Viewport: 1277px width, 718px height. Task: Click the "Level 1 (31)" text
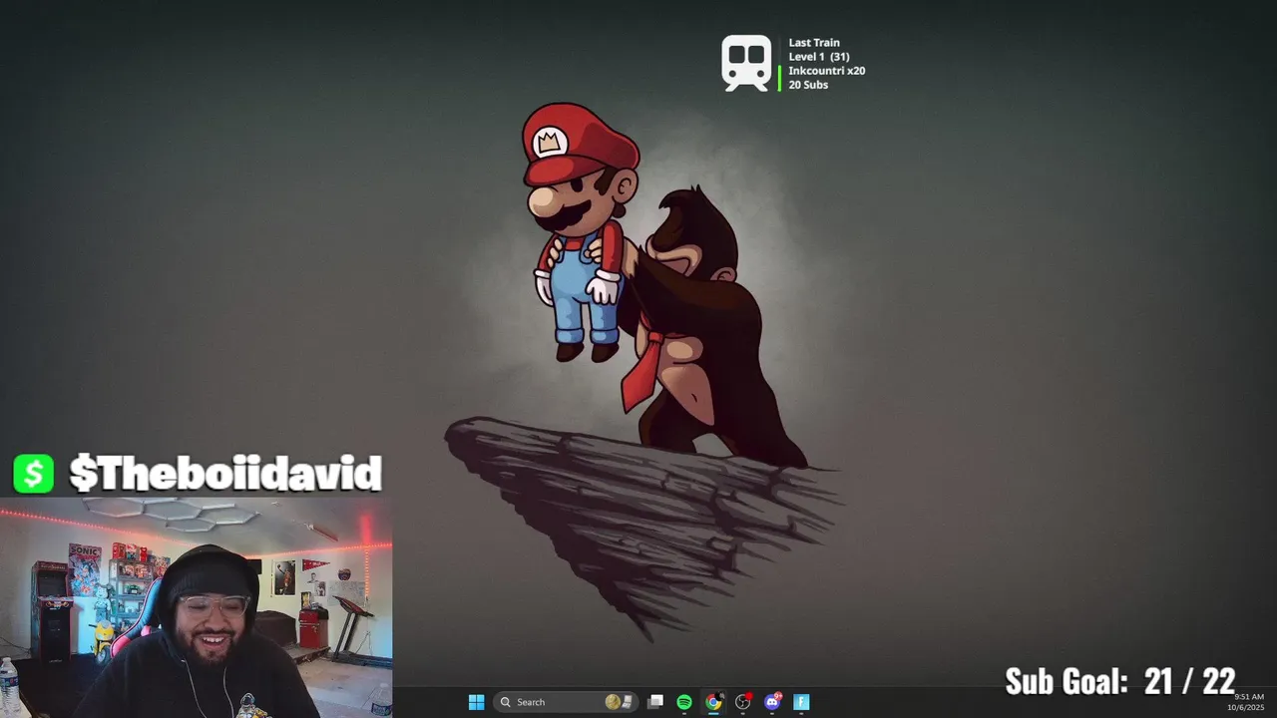point(819,57)
